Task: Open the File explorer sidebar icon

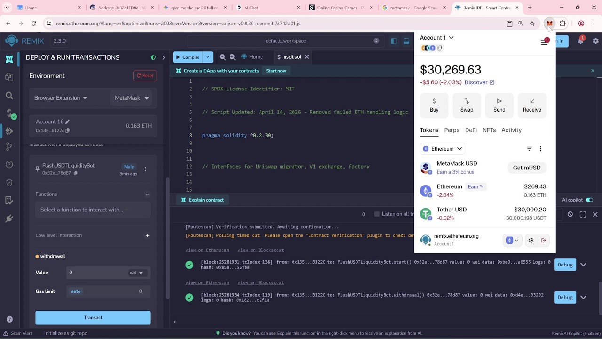Action: [x=9, y=77]
